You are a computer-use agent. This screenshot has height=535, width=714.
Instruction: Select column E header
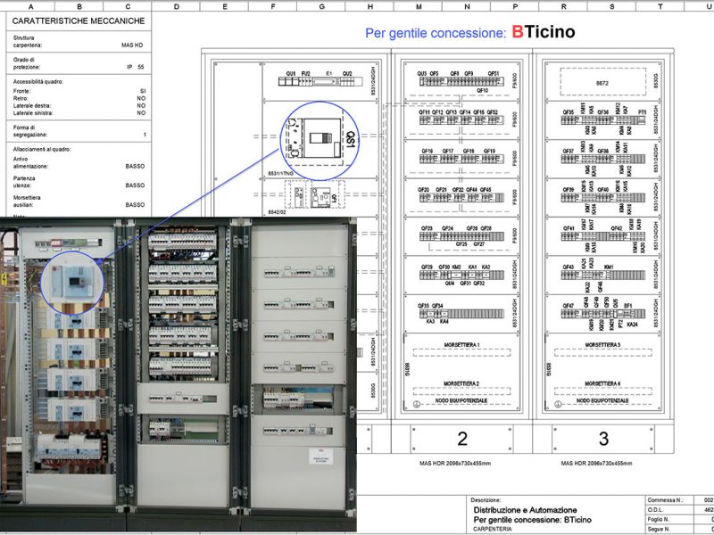coord(225,7)
